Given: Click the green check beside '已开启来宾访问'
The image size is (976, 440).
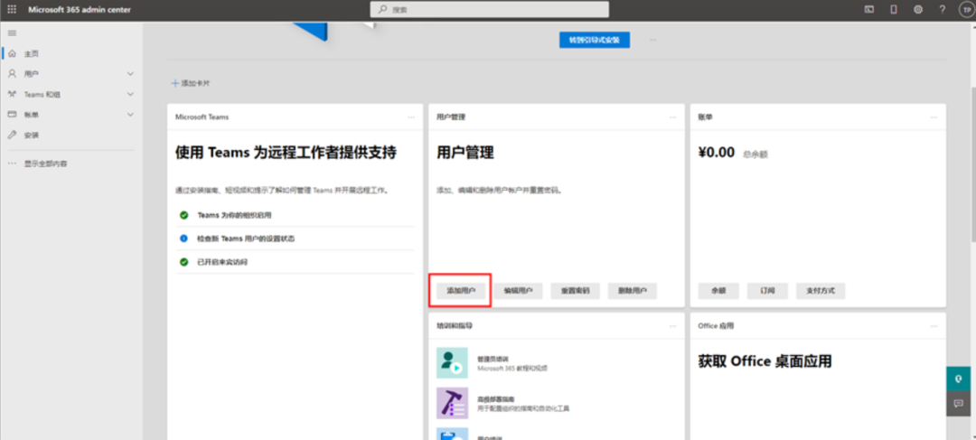Looking at the screenshot, I should click(x=183, y=262).
